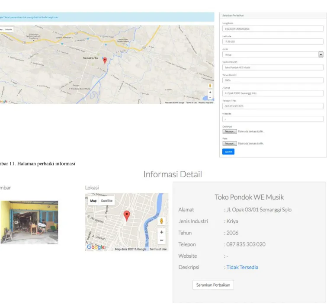This screenshot has height=304, width=327.
Task: Click the Telepon / Fax input field
Action: click(x=272, y=106)
